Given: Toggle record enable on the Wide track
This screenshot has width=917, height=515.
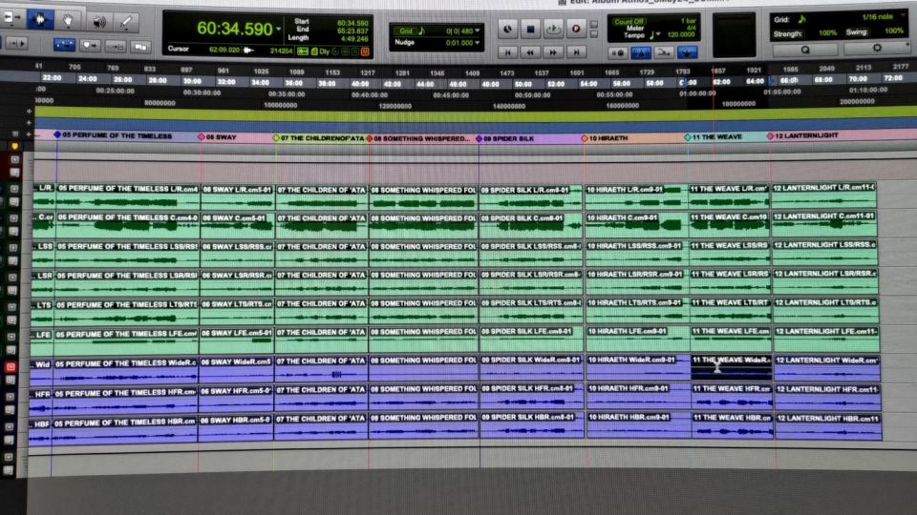Looking at the screenshot, I should (12, 366).
